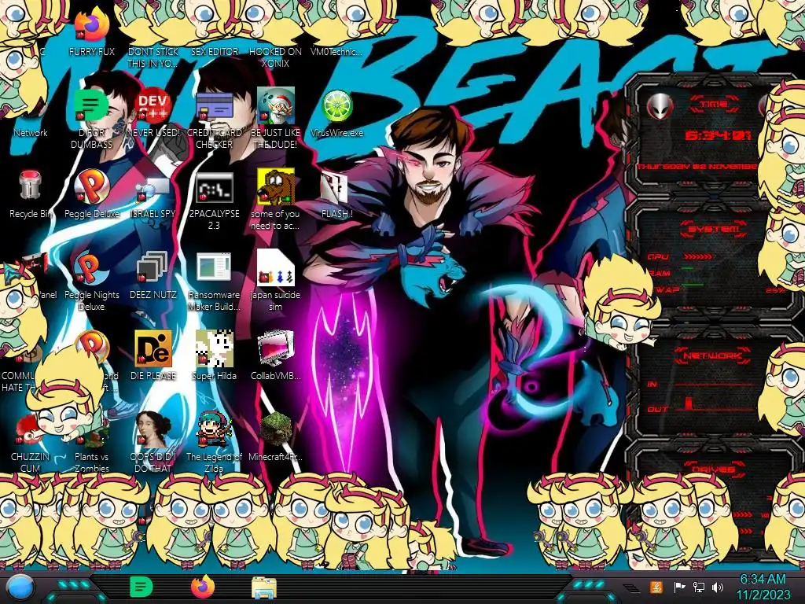Viewport: 805px width, 604px height.
Task: Open the 'some of you need to ac...' dog icon
Action: click(275, 186)
